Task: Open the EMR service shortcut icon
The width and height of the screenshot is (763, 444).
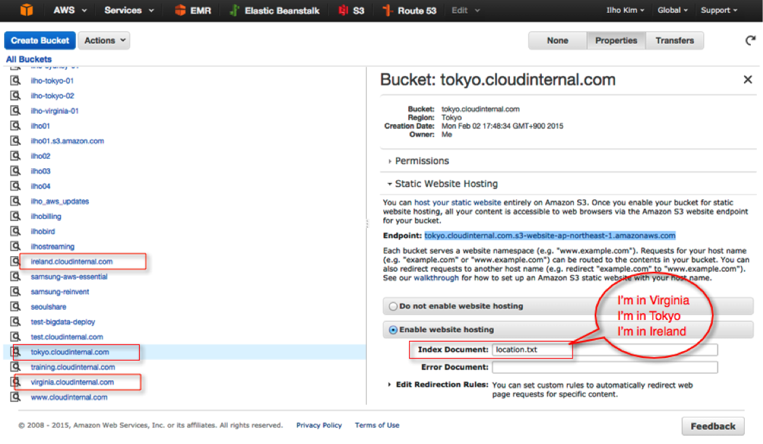Action: [180, 10]
